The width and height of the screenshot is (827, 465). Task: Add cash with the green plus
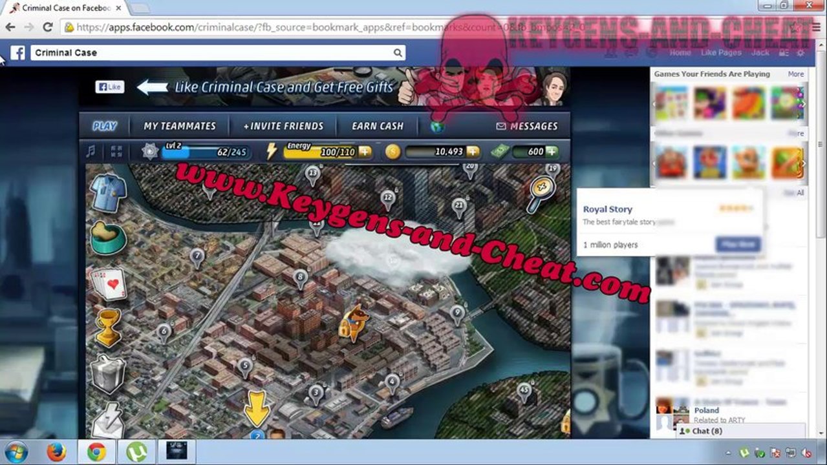coord(551,152)
